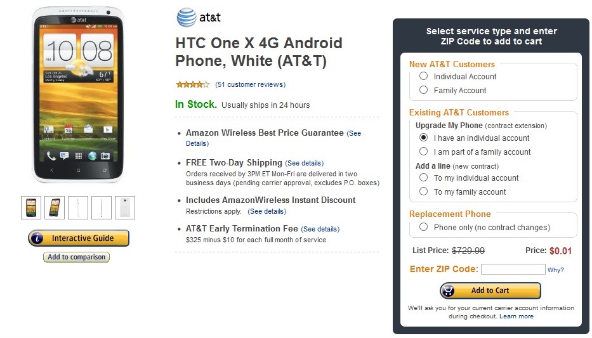
Task: Select the second angled phone thumbnail
Action: (55, 207)
